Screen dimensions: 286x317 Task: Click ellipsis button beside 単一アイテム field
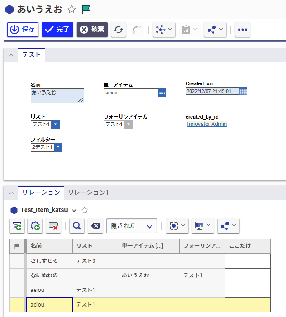click(162, 93)
